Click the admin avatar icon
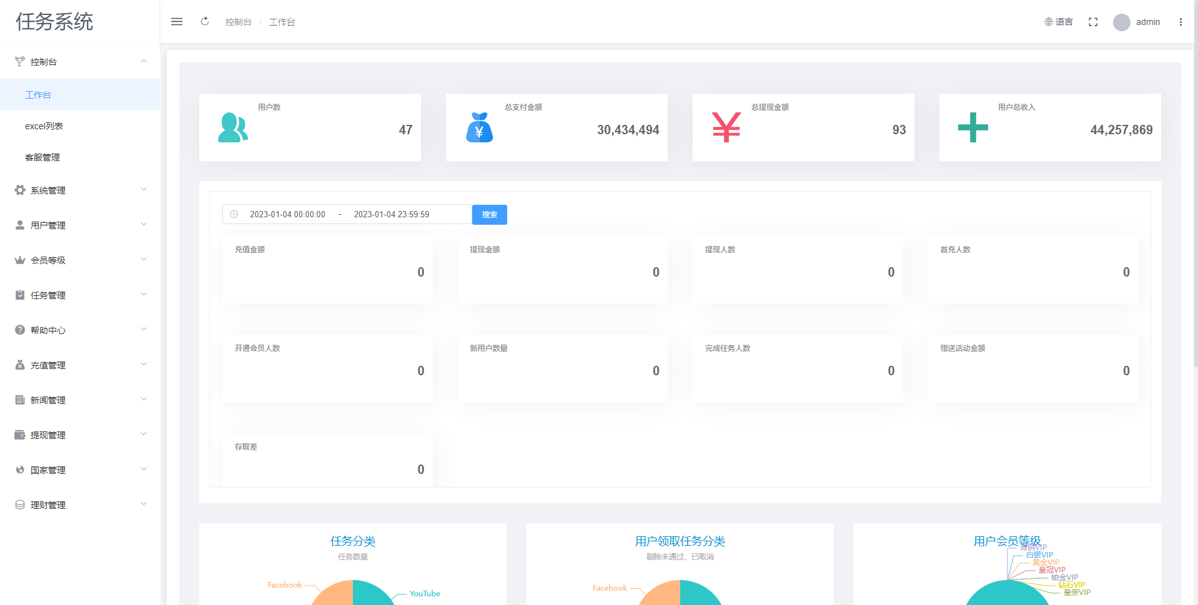 click(1121, 22)
